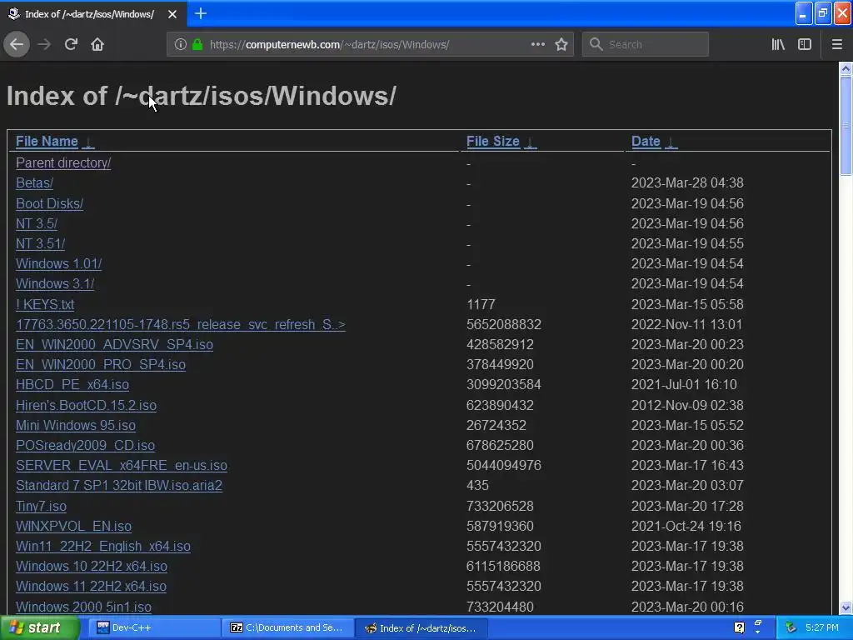
Task: Sort by the File Name column header
Action: (x=47, y=142)
